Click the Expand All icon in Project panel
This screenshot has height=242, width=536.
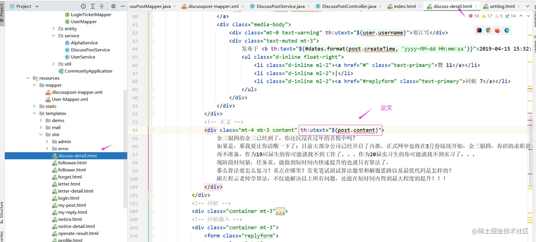pos(93,6)
